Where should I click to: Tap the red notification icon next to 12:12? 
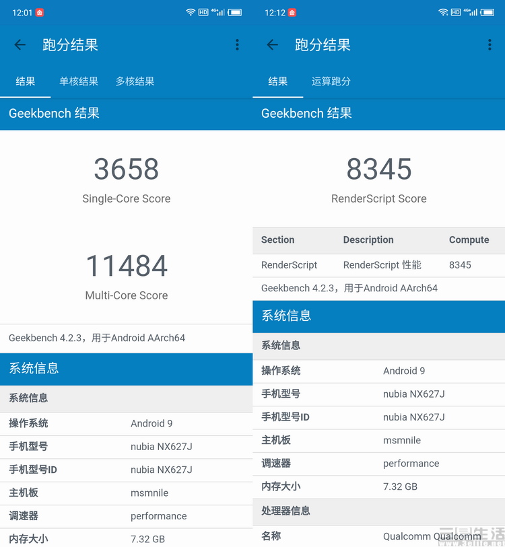coord(292,13)
